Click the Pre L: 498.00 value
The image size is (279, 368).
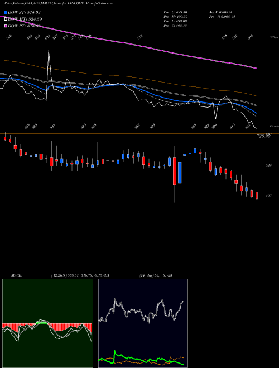(x=175, y=21)
